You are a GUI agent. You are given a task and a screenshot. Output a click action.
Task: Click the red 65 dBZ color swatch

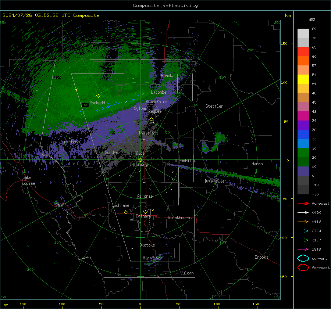(303, 52)
